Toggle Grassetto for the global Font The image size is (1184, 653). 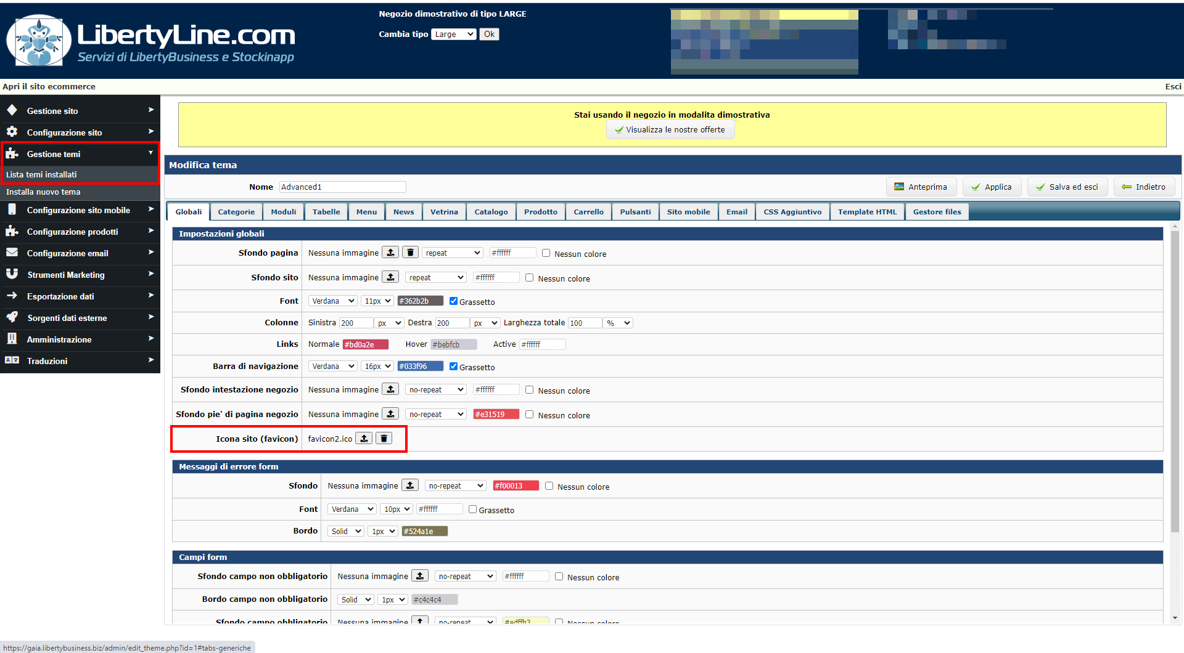click(x=453, y=301)
